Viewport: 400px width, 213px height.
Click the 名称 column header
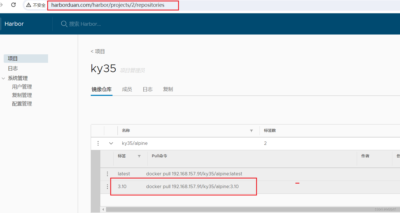tap(126, 131)
